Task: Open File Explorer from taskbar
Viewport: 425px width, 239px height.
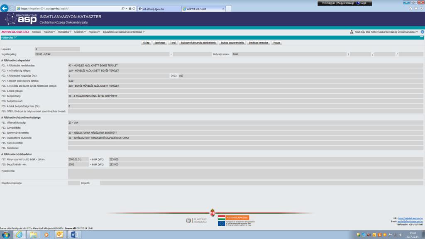Action: coord(33,234)
